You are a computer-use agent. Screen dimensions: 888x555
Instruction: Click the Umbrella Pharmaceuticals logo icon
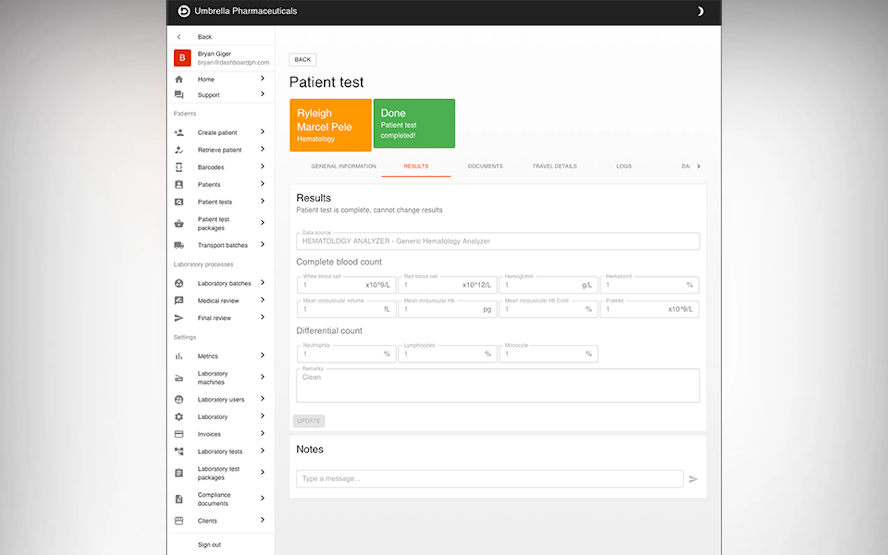tap(184, 12)
